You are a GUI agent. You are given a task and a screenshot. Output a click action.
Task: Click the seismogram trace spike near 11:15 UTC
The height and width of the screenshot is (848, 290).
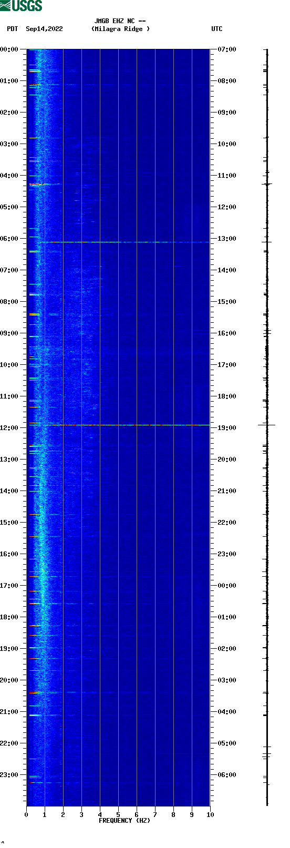tap(267, 184)
